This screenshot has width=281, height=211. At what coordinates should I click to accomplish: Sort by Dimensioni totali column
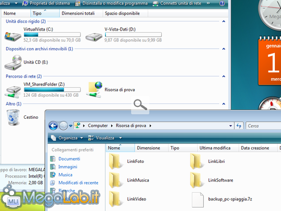(81, 14)
